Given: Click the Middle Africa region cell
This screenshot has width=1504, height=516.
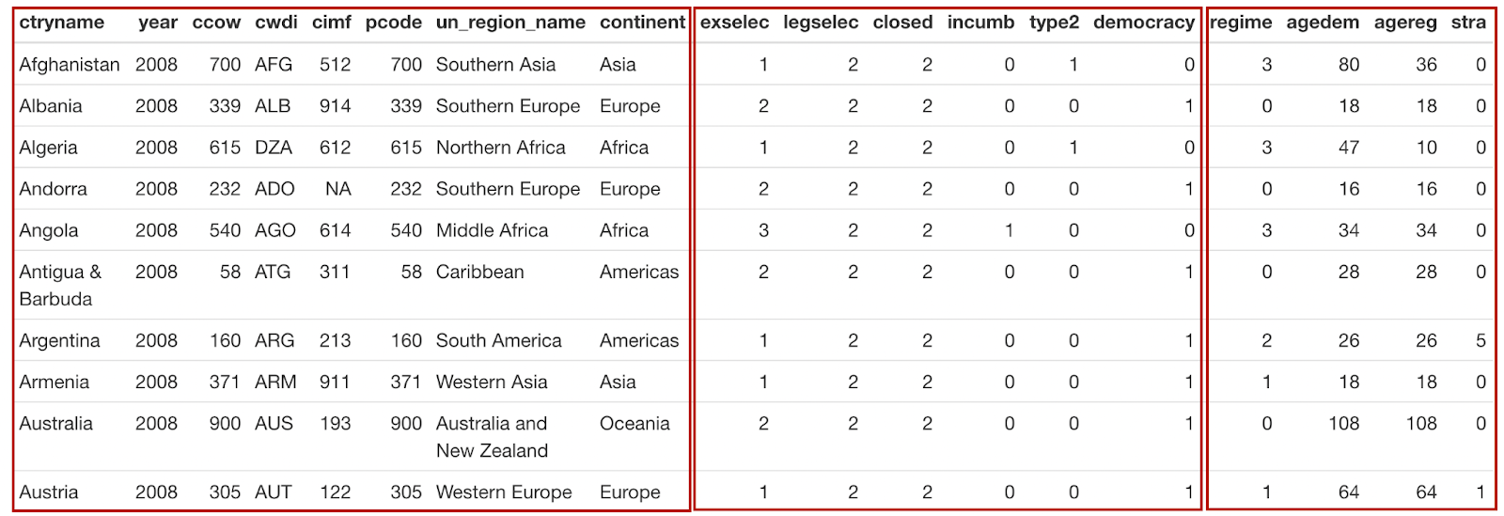Looking at the screenshot, I should click(492, 230).
